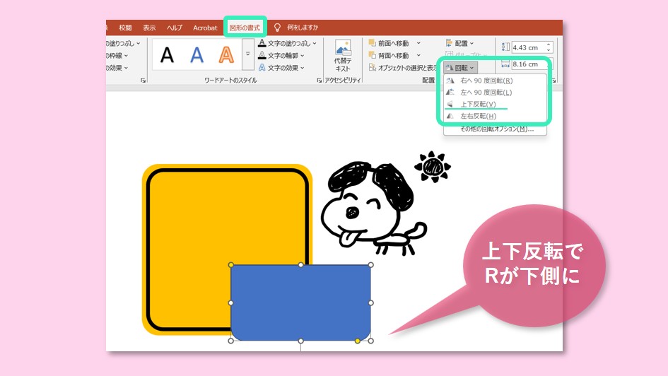Apply the black A WordArt style

tap(167, 55)
